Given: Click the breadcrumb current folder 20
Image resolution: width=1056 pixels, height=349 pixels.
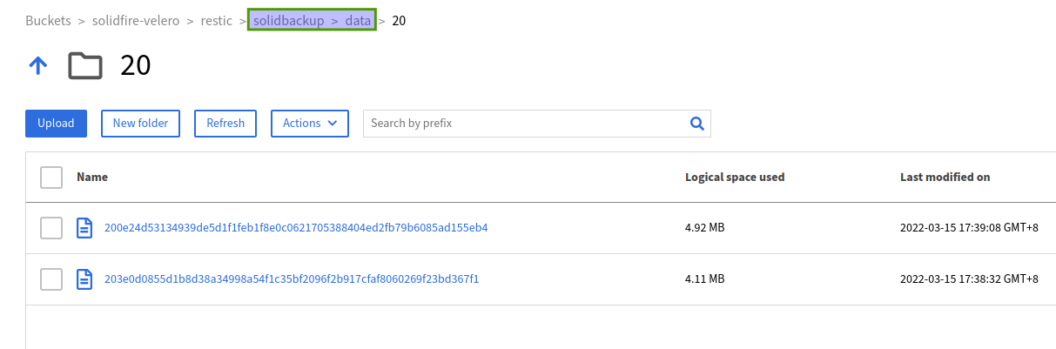Looking at the screenshot, I should click(399, 20).
